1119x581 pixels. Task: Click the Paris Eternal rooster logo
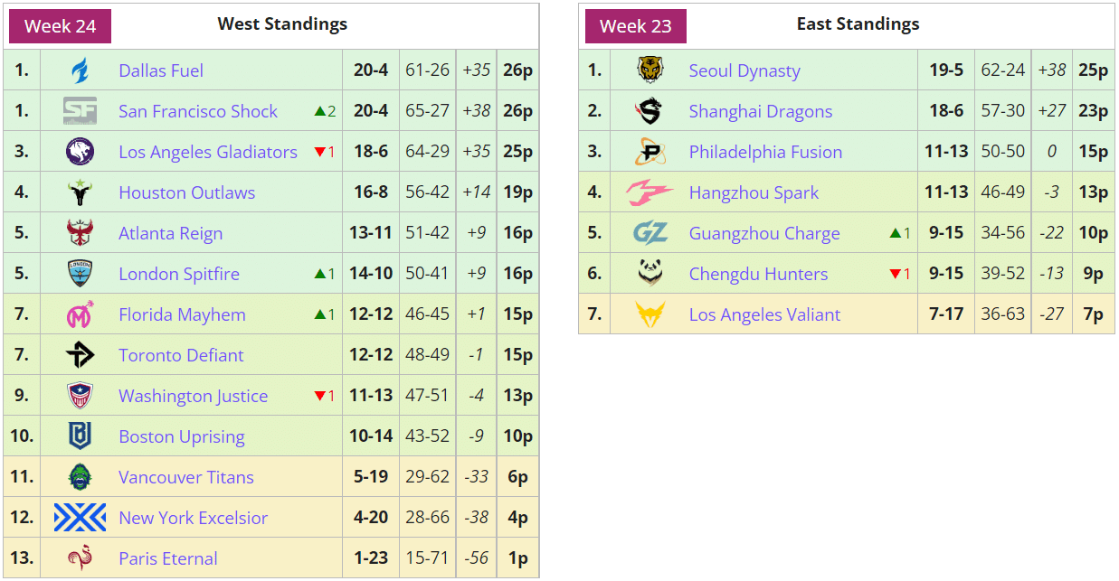pos(80,558)
